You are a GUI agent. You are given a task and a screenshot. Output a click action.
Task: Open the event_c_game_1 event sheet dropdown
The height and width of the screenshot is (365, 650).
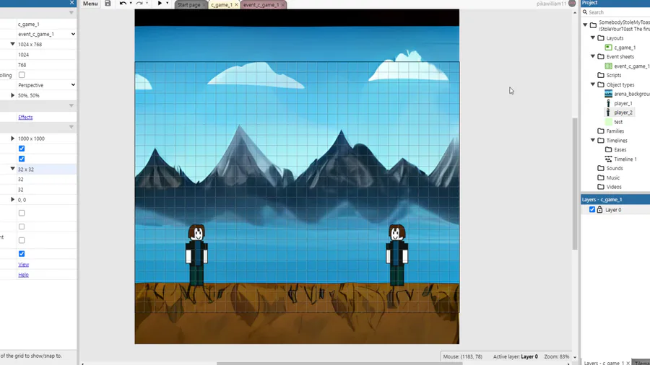point(46,34)
